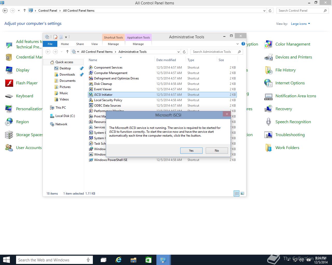
Task: Select the Shortcut Tools Manage tab
Action: pos(113,44)
